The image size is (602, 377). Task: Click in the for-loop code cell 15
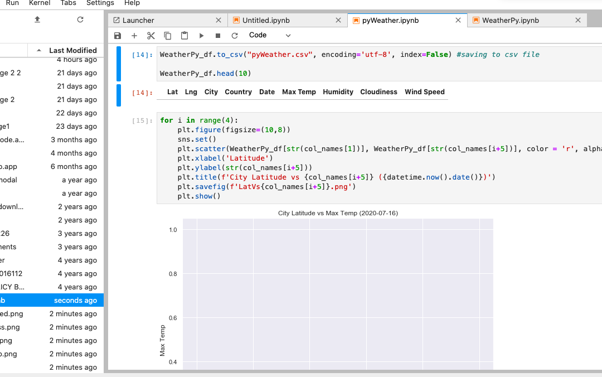[379, 158]
